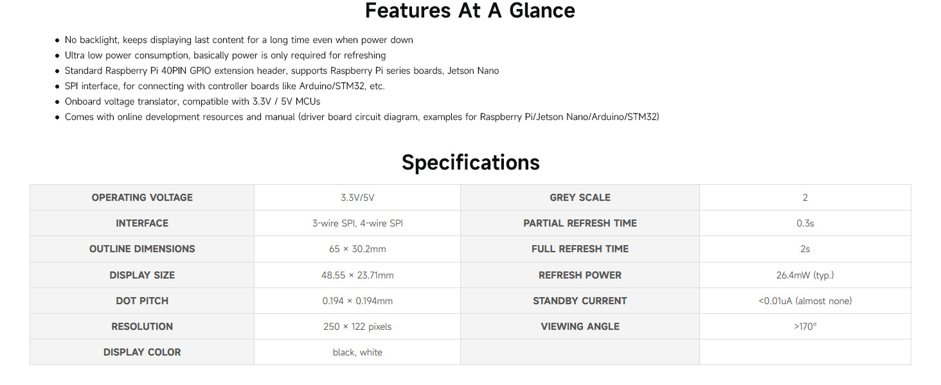The image size is (941, 385).
Task: Click the Features At A Glance heading
Action: (470, 11)
